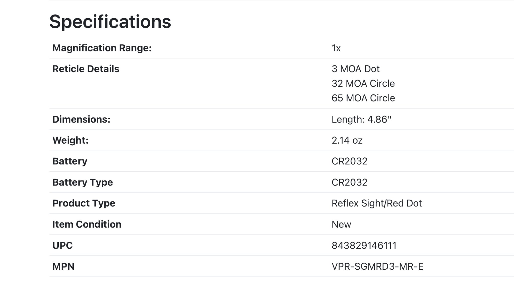Click the Specifications heading
The height and width of the screenshot is (293, 514).
coord(110,22)
